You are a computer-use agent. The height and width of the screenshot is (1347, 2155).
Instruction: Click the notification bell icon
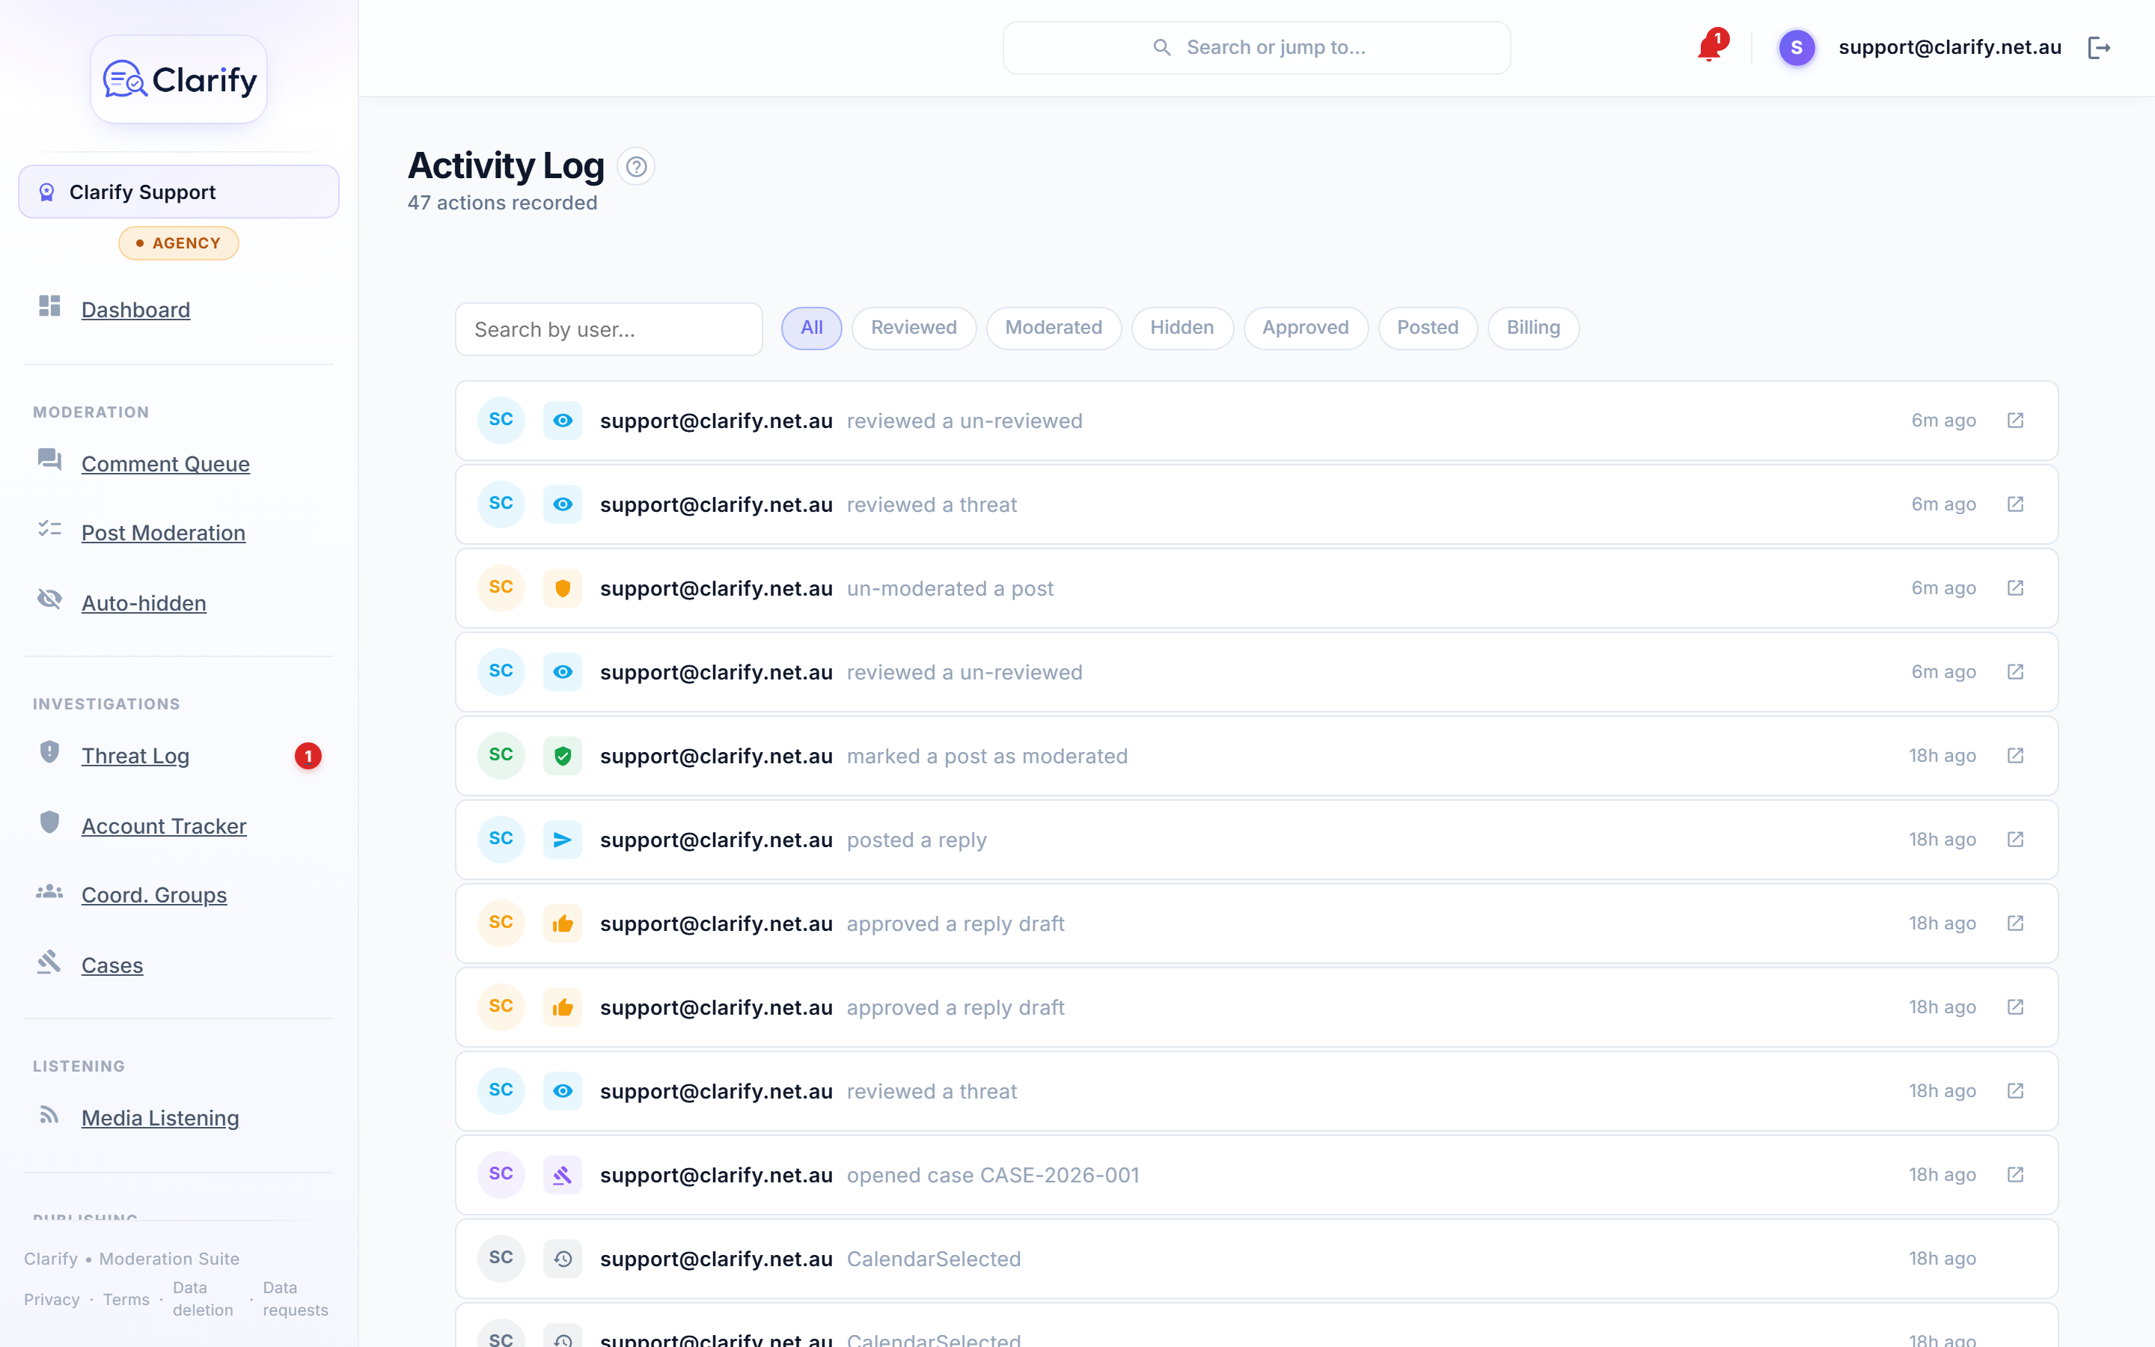pyautogui.click(x=1709, y=48)
